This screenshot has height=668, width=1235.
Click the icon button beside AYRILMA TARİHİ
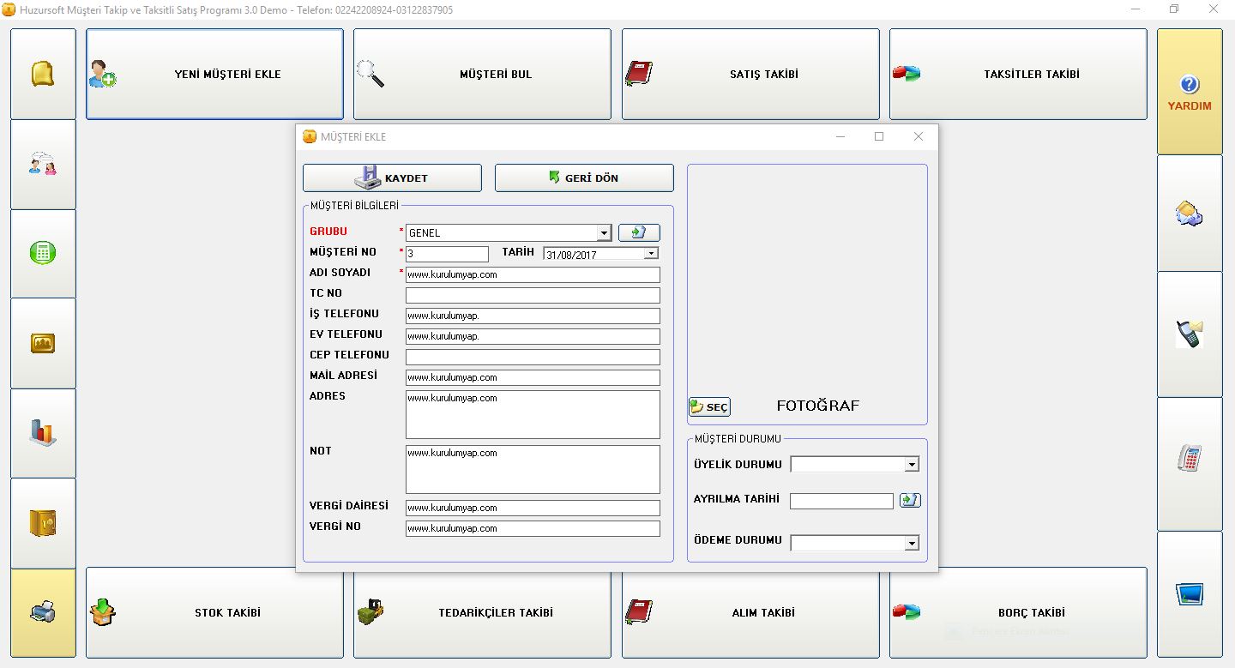tap(910, 500)
